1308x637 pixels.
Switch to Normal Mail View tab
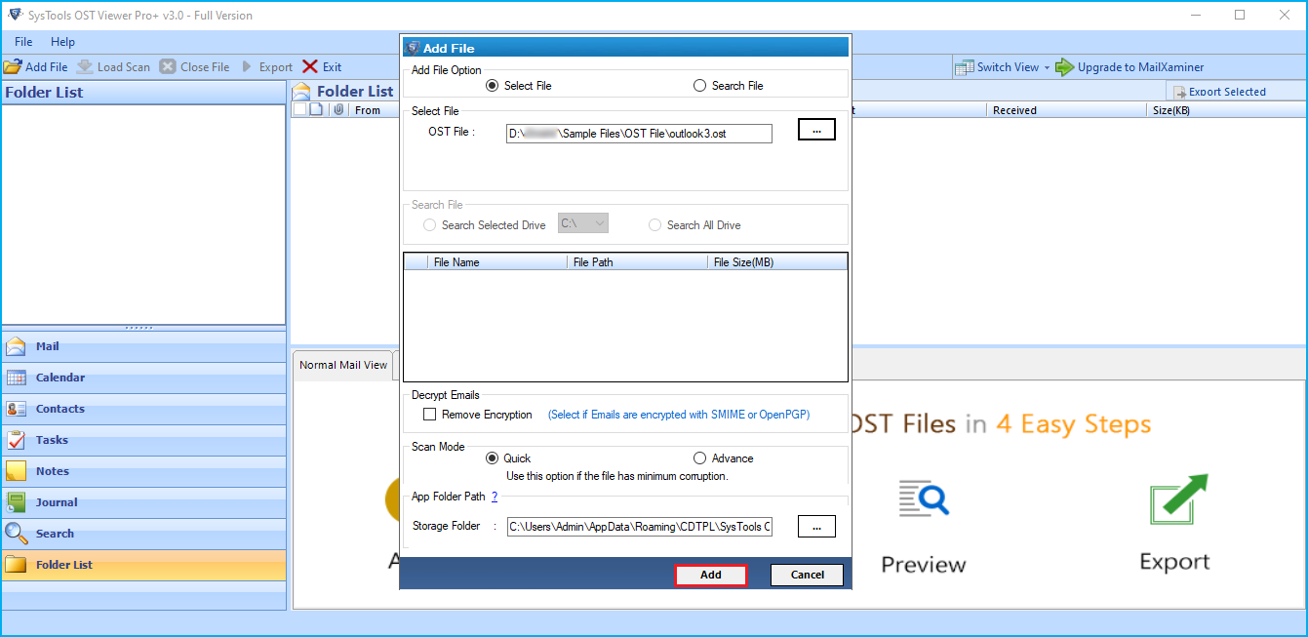pos(343,365)
